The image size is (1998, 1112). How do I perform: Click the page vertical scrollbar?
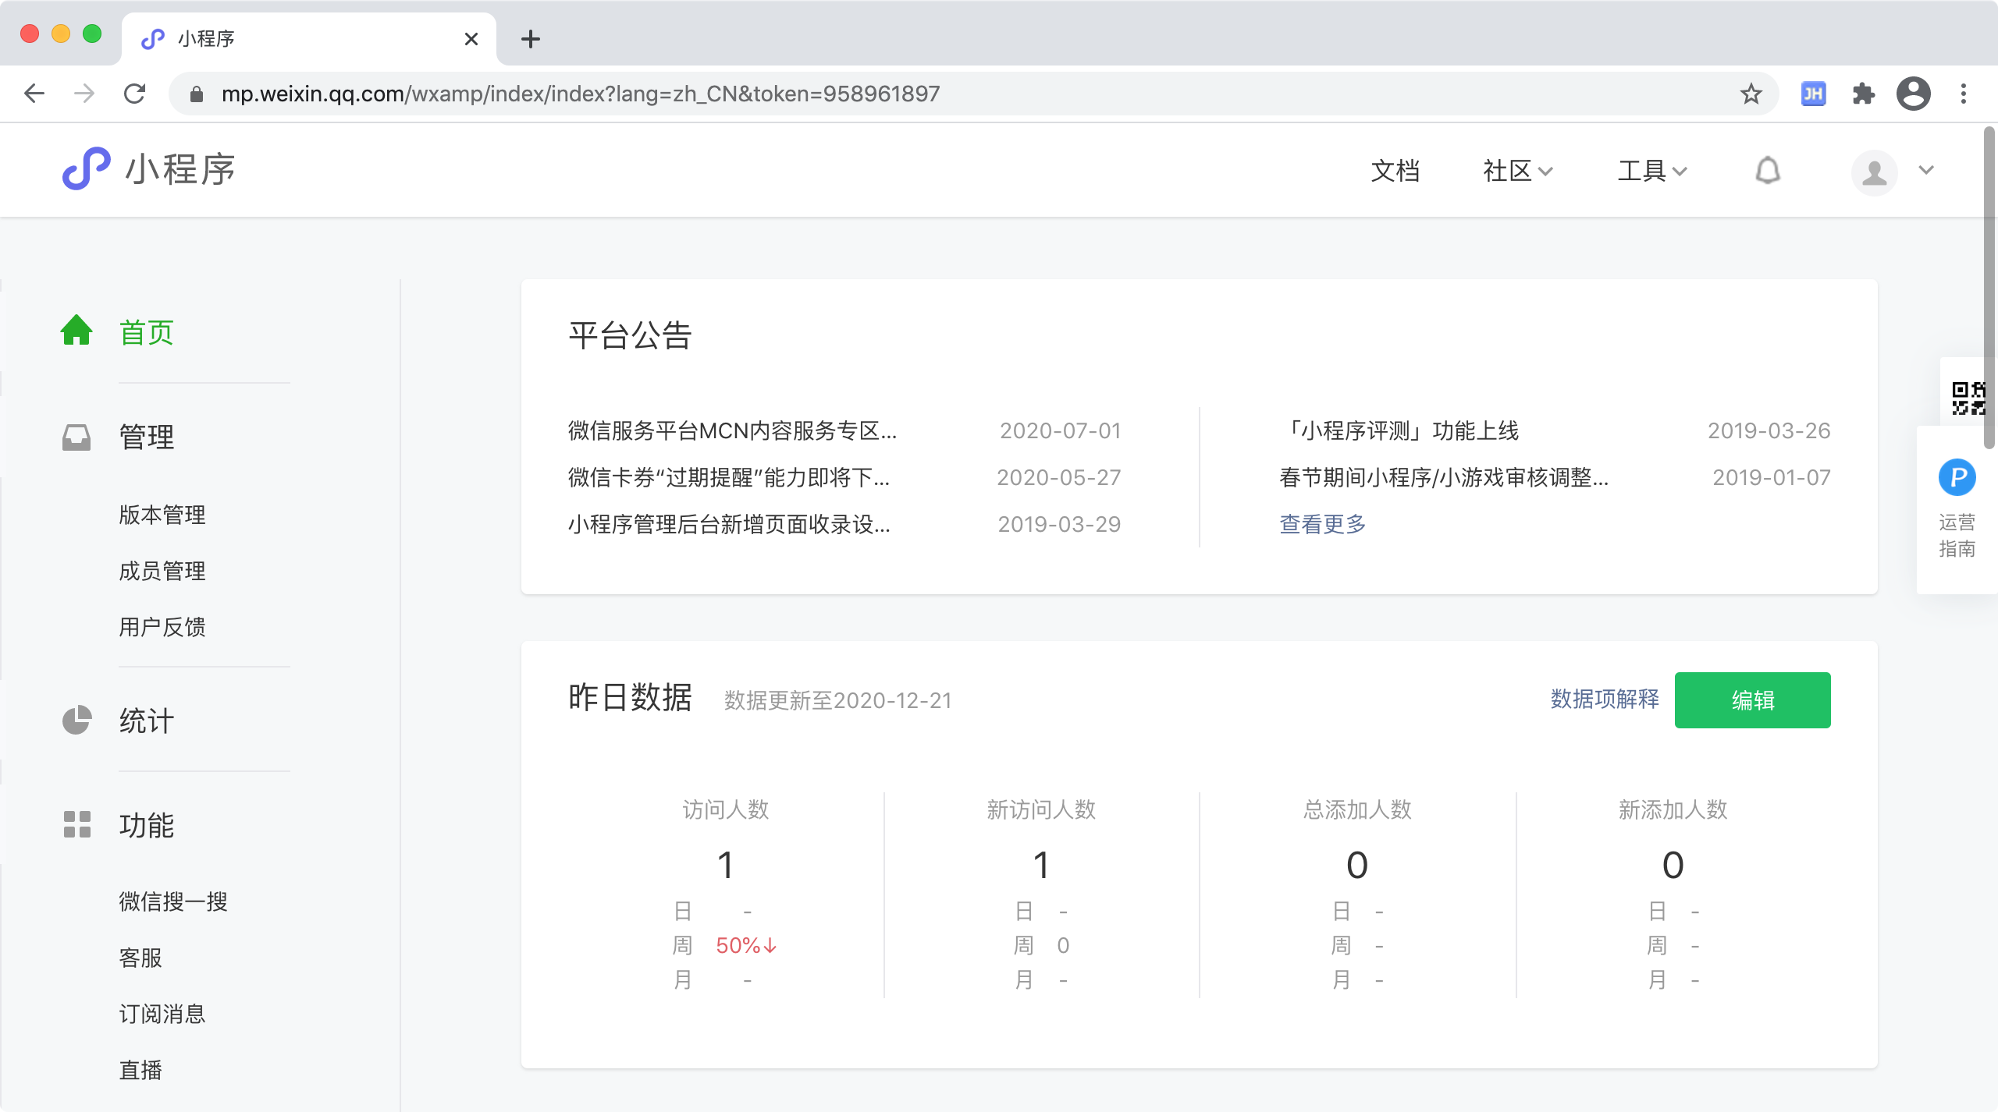pyautogui.click(x=1989, y=289)
